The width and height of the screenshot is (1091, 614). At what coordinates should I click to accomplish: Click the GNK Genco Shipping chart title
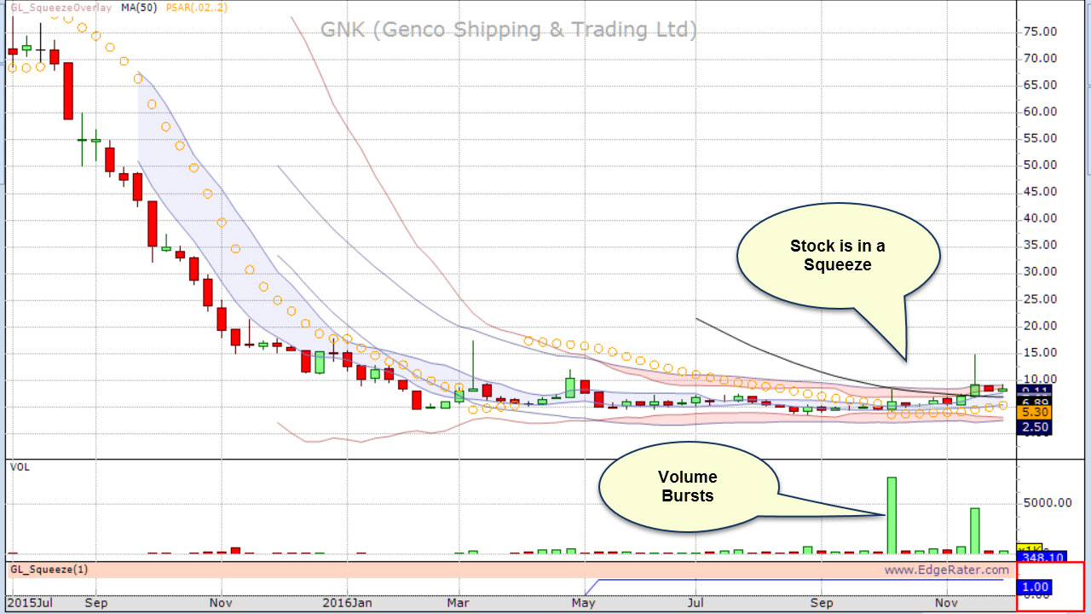click(509, 30)
